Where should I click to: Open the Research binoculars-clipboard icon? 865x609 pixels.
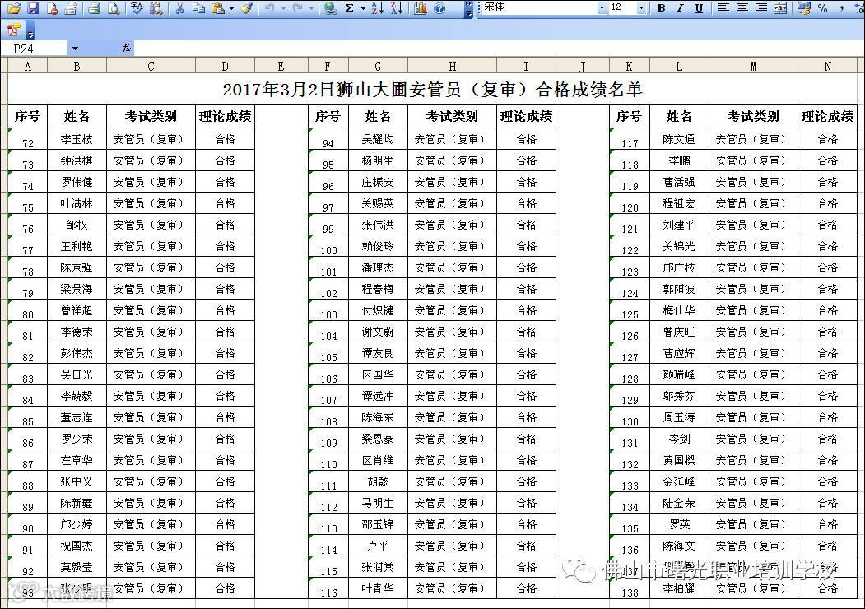tap(156, 8)
